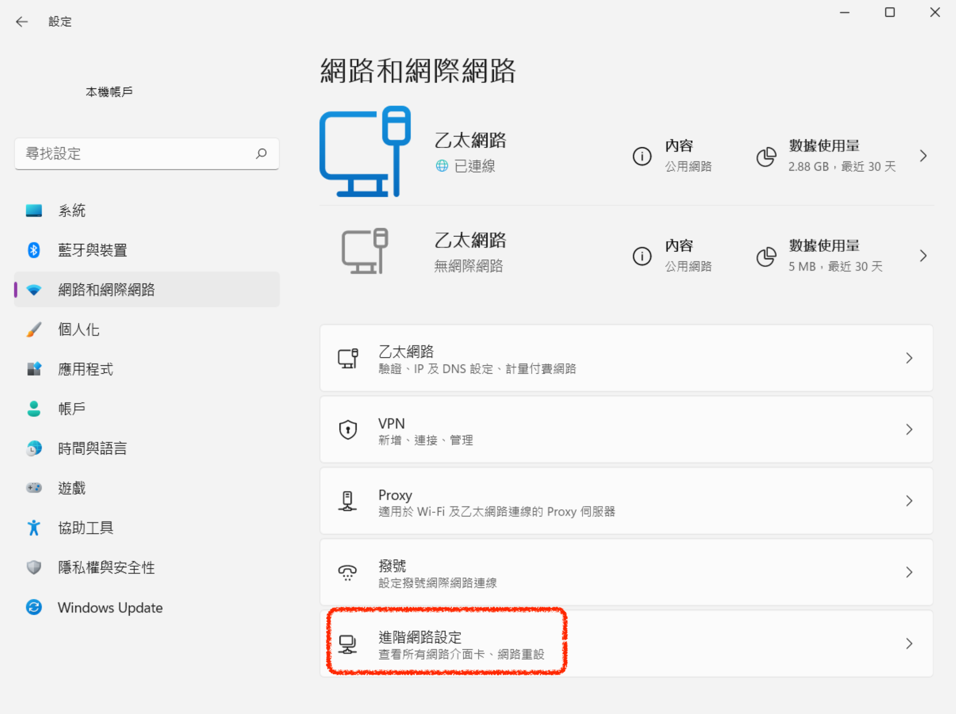Expand the 進階網路設定 row chevron
Screen dimensions: 956x714
pyautogui.click(x=909, y=644)
